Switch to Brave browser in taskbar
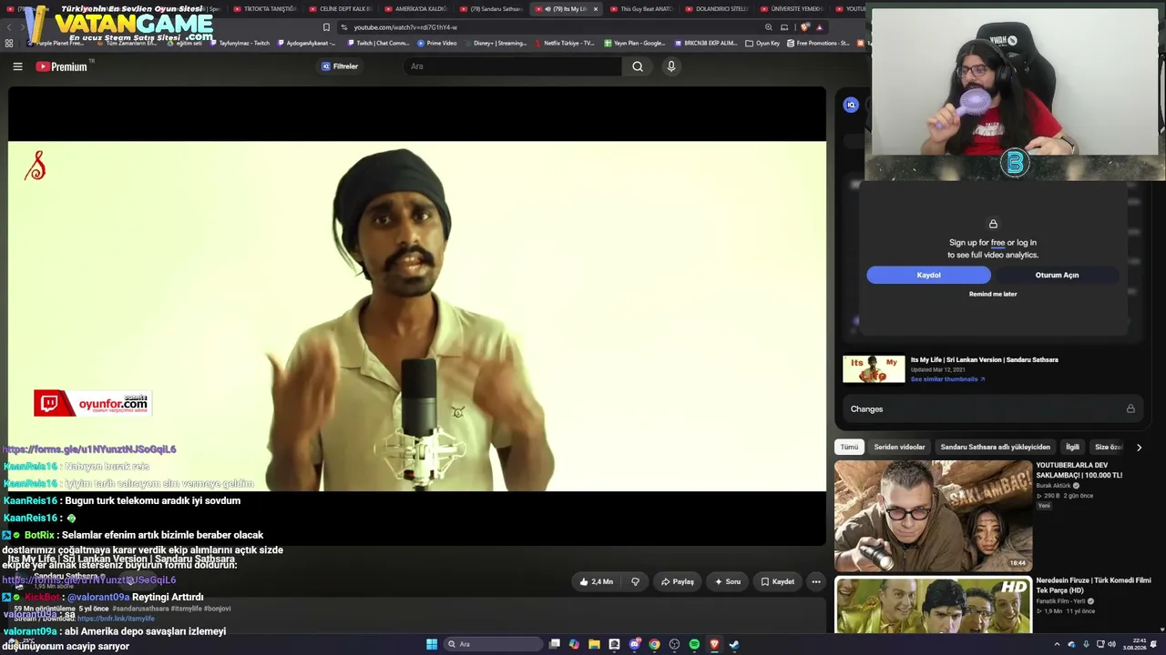1166x655 pixels. pos(714,644)
